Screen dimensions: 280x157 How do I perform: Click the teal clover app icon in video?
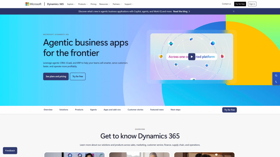[x=171, y=43]
